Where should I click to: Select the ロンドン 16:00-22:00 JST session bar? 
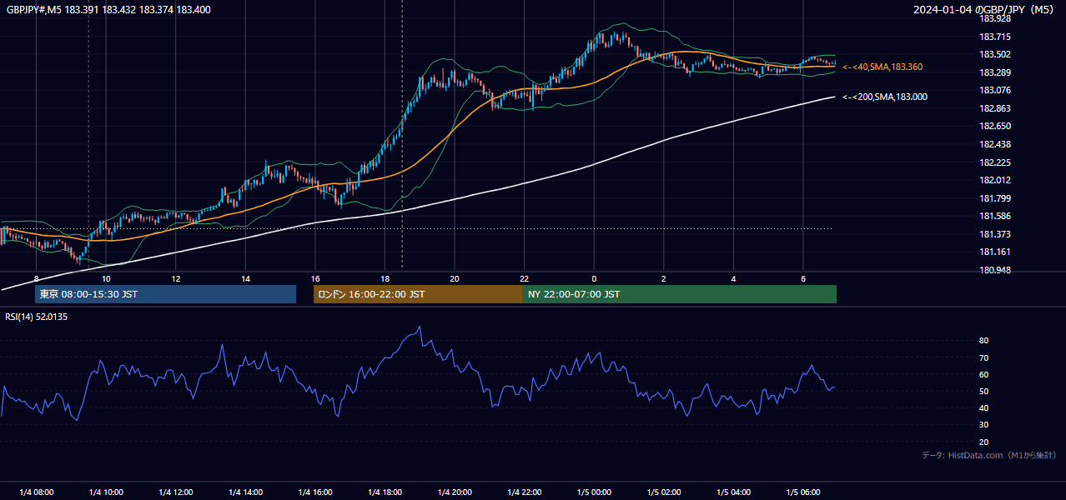(418, 294)
